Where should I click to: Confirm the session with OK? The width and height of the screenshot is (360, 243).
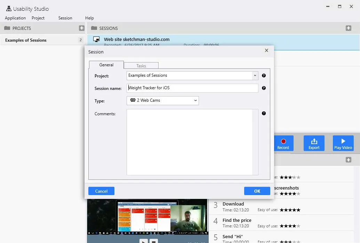[257, 191]
